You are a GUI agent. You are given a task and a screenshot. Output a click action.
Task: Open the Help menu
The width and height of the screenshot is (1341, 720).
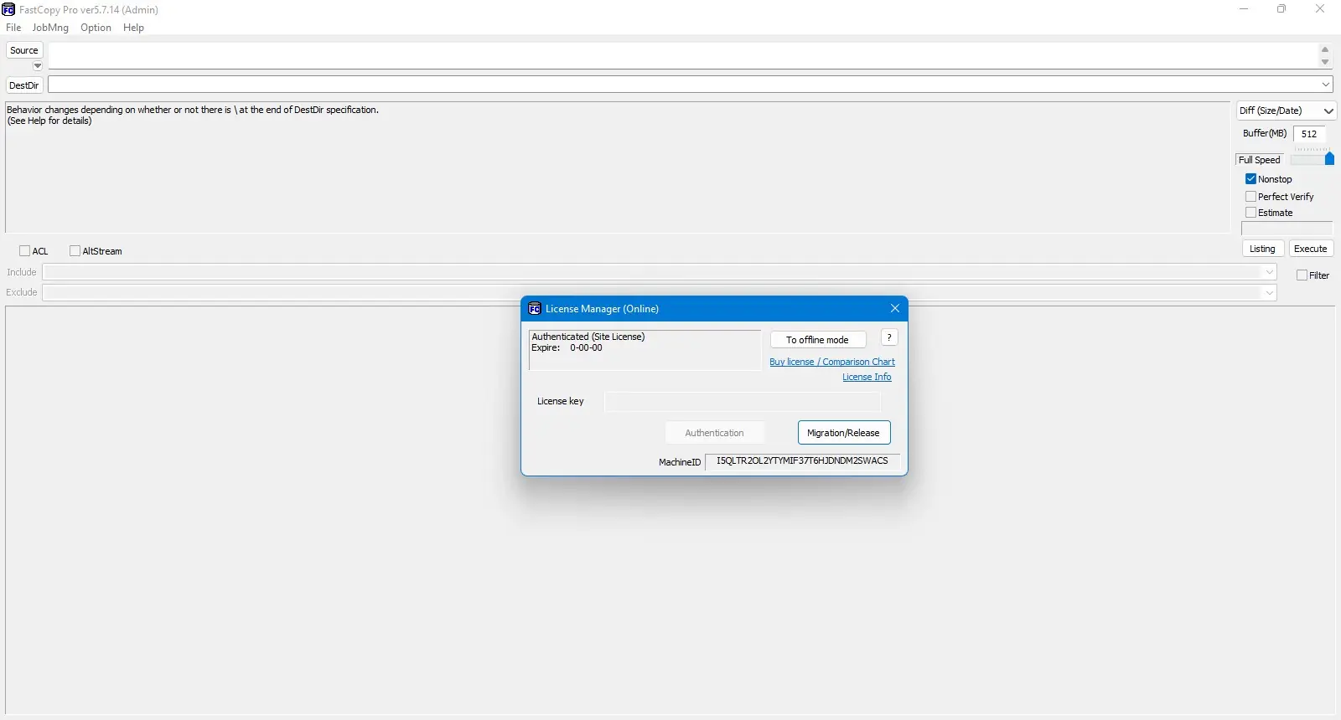click(x=133, y=28)
